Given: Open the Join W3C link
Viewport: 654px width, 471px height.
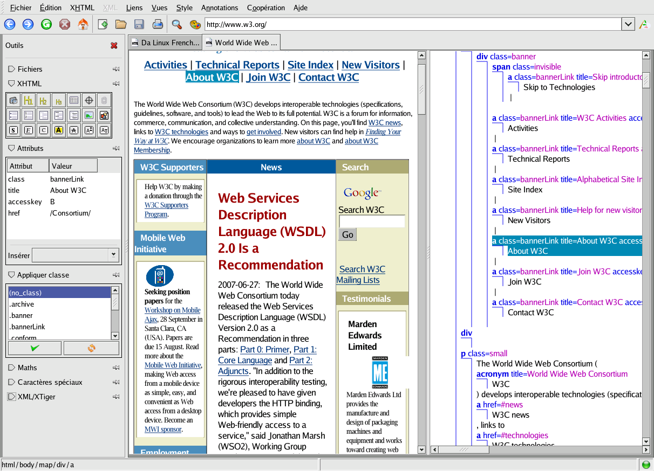Looking at the screenshot, I should (268, 77).
